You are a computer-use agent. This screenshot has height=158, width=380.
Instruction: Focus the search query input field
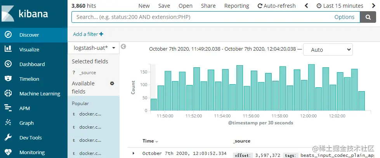coord(203,17)
